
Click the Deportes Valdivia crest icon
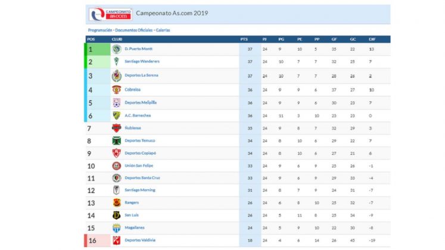click(116, 240)
